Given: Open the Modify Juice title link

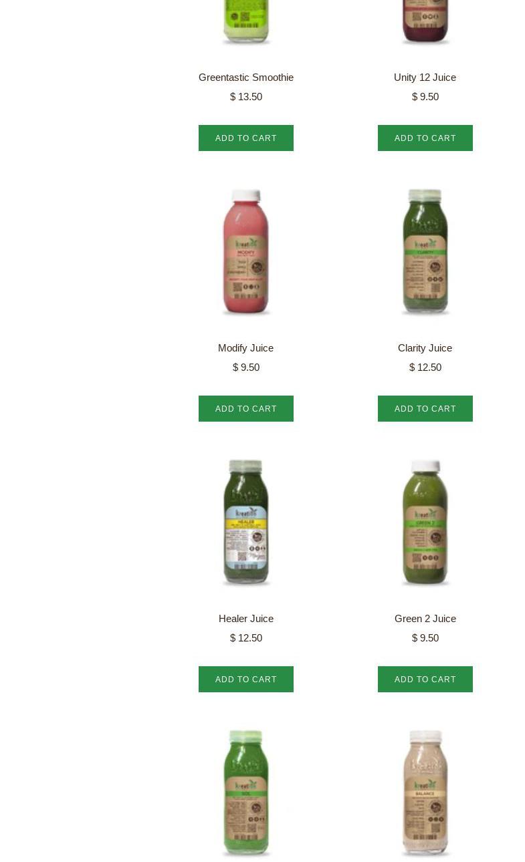Looking at the screenshot, I should 246,348.
